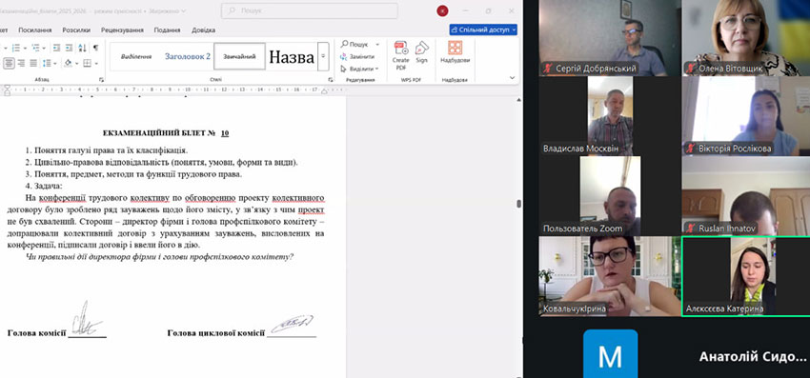Viewport: 810px width, 378px height.
Task: Open the Посилання ribbon tab
Action: (x=35, y=30)
